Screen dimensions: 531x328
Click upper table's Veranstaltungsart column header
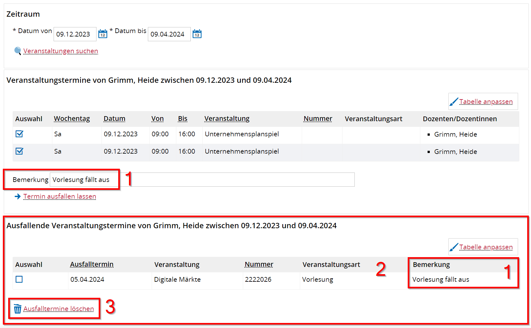[373, 119]
